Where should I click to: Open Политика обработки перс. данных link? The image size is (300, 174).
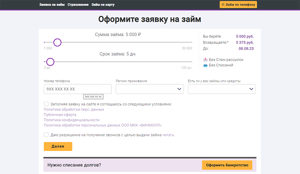74,109
